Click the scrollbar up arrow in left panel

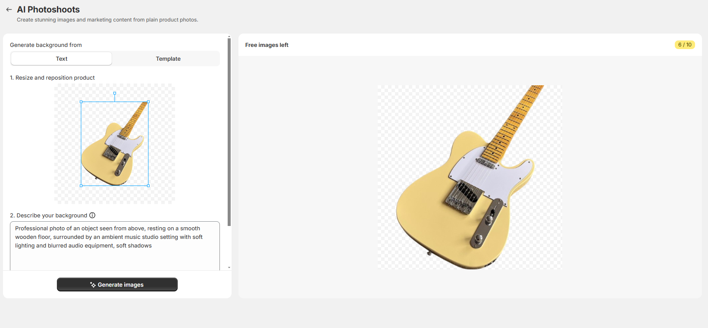pyautogui.click(x=229, y=37)
